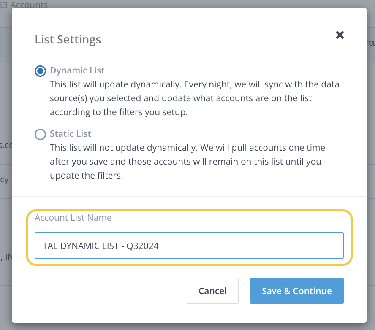Click the Static List description paragraph

pos(187,162)
